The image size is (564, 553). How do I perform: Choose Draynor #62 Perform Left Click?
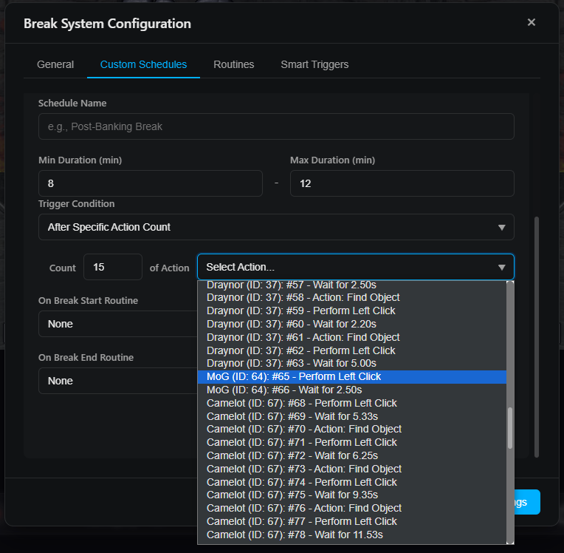352,350
